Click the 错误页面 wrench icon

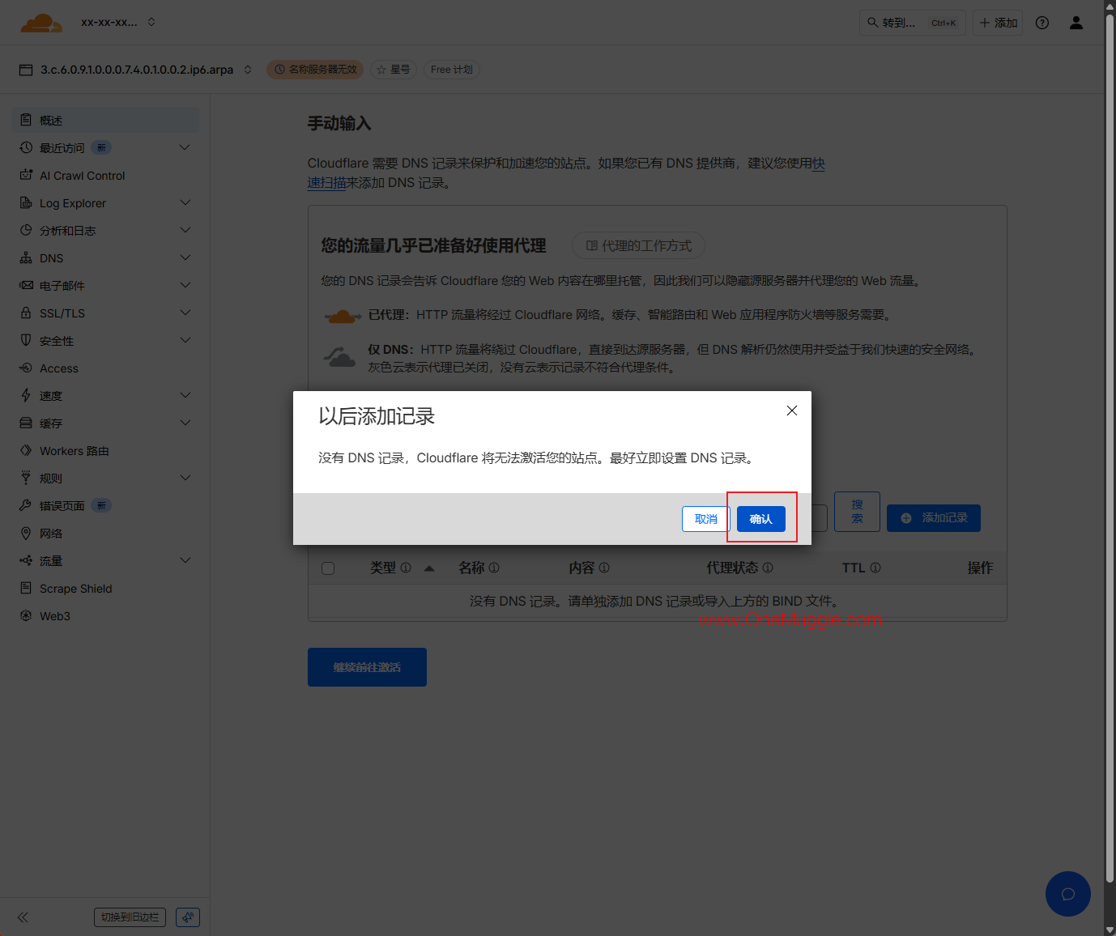[26, 505]
